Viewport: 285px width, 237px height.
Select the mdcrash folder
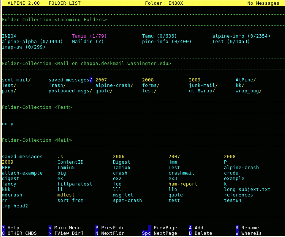point(12,195)
